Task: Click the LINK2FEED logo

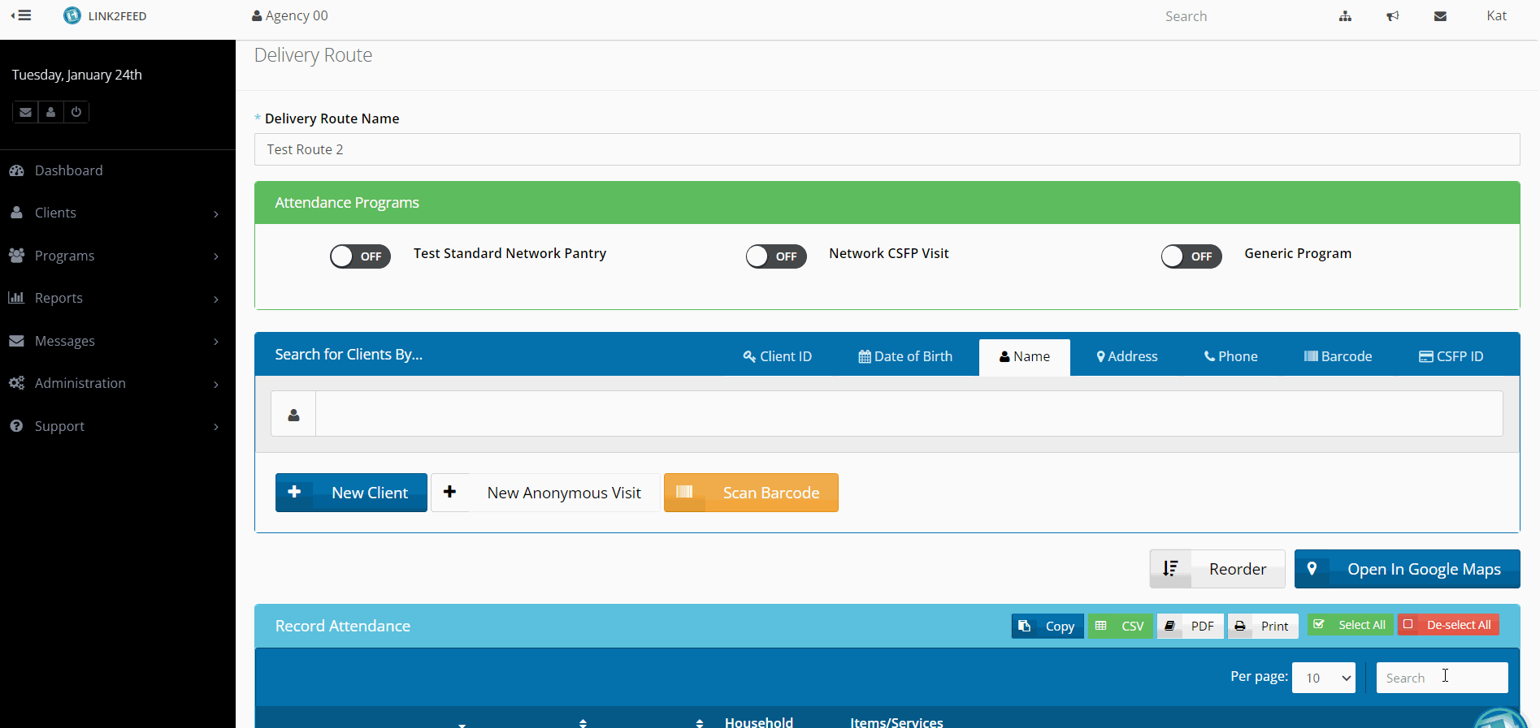Action: pos(105,15)
